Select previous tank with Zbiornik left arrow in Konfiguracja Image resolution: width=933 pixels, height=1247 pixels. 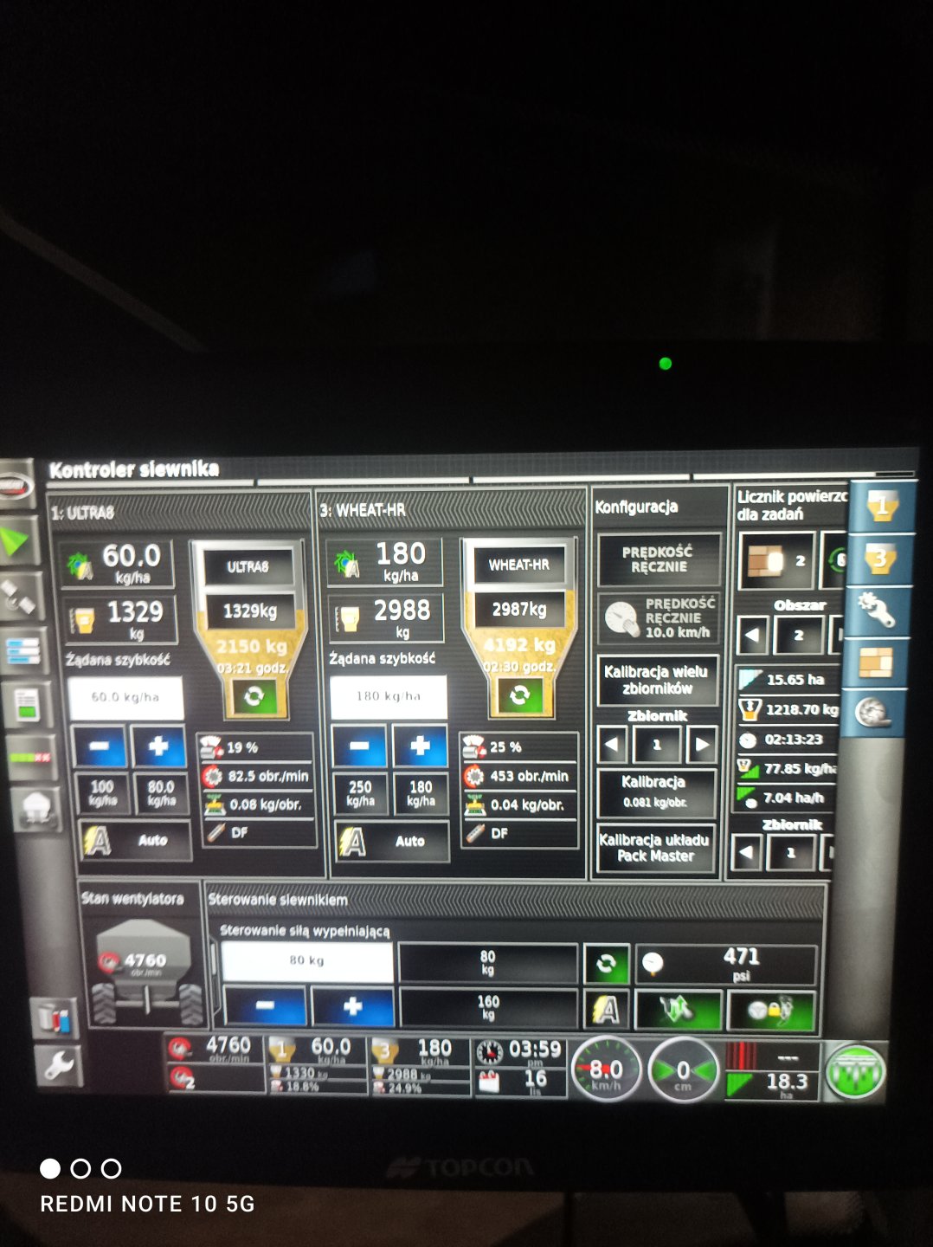tap(613, 745)
